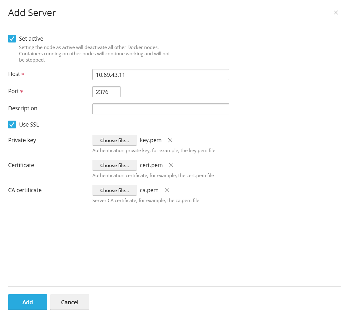The height and width of the screenshot is (314, 345).
Task: Click the Cancel button
Action: [70, 302]
